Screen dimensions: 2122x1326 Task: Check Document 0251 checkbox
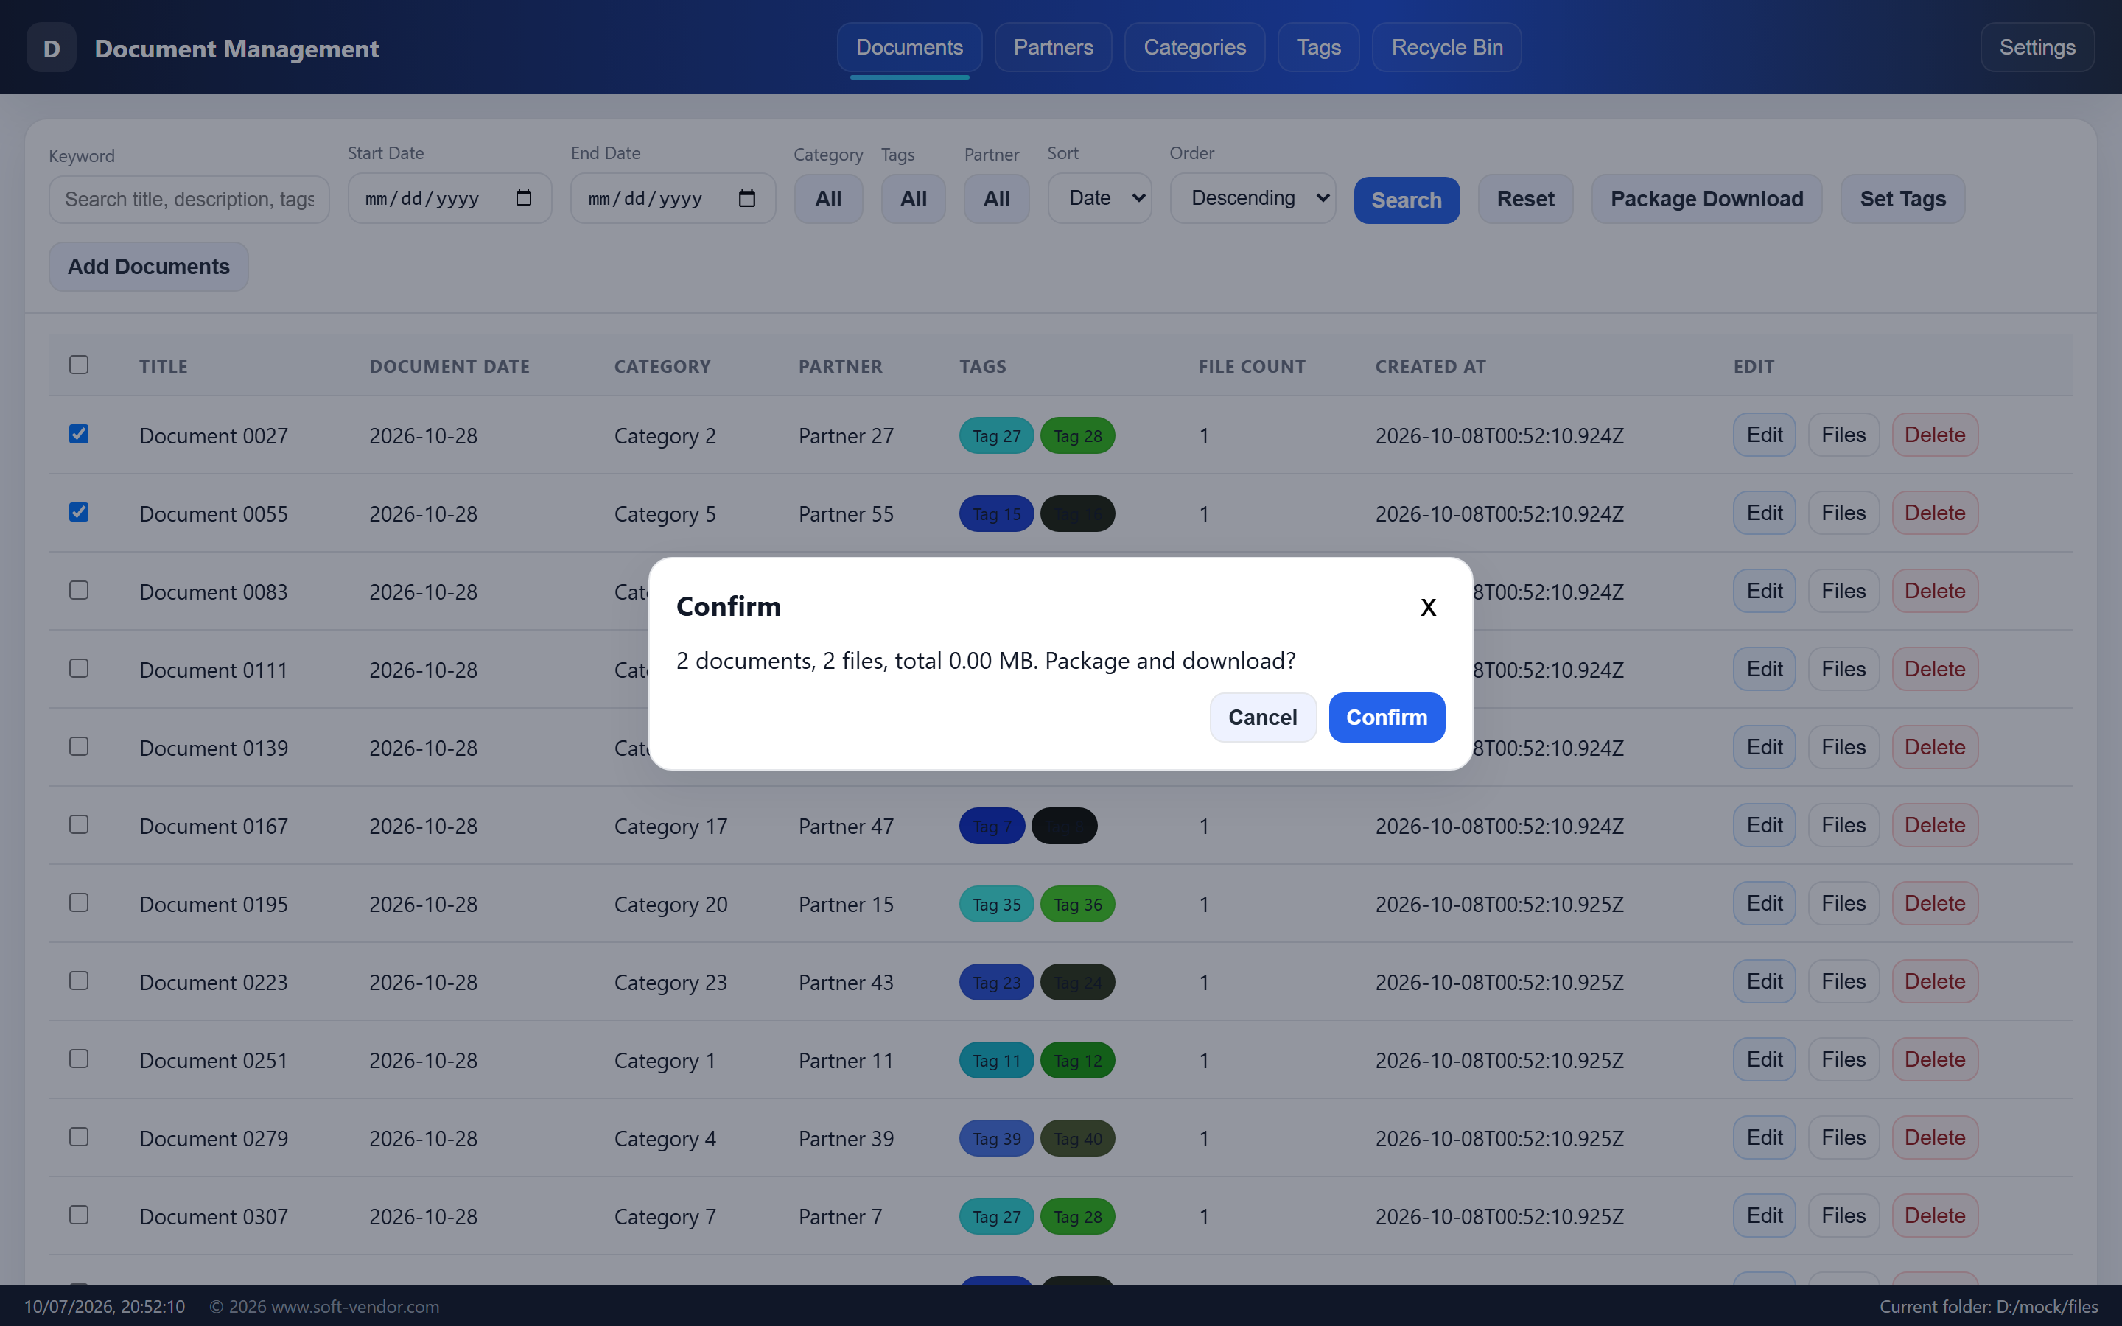pyautogui.click(x=79, y=1059)
